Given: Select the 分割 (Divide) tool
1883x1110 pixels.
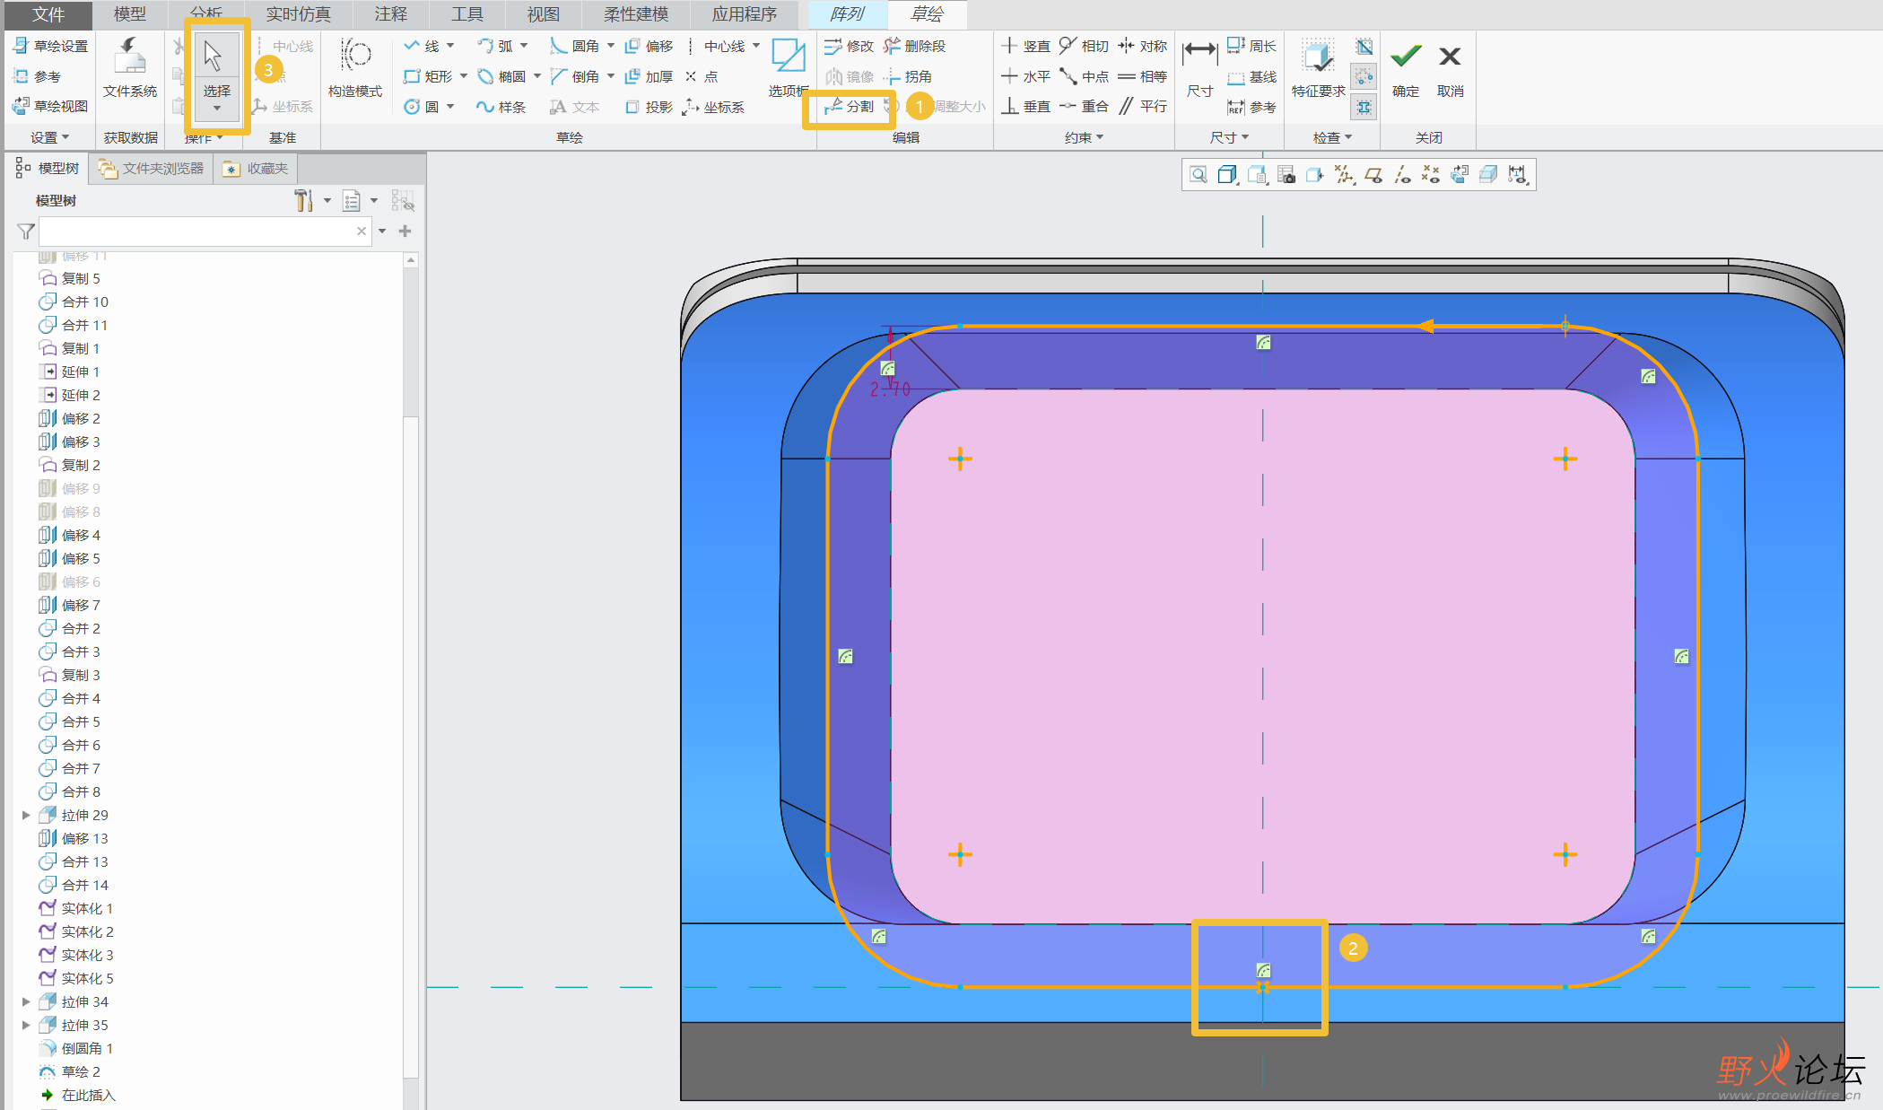Looking at the screenshot, I should [x=850, y=107].
